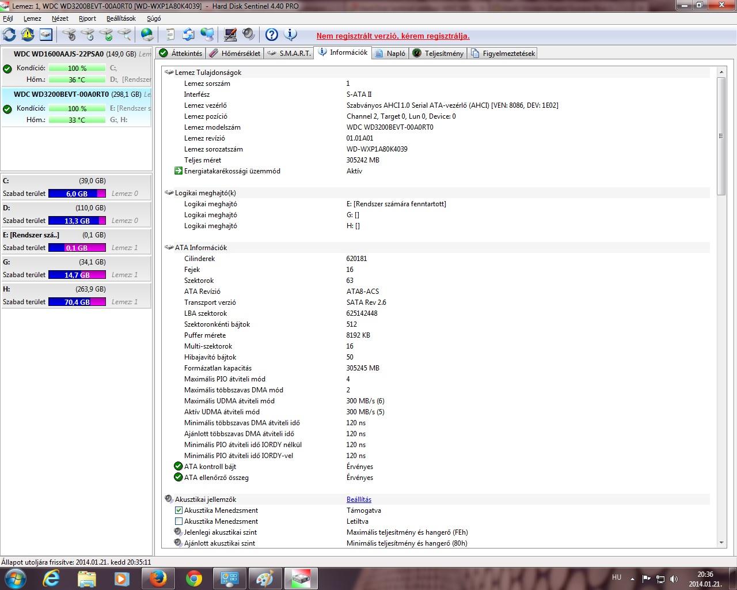Screen dimensions: 737x590
Task: Click the monitor with pen configuration icon
Action: (x=230, y=35)
